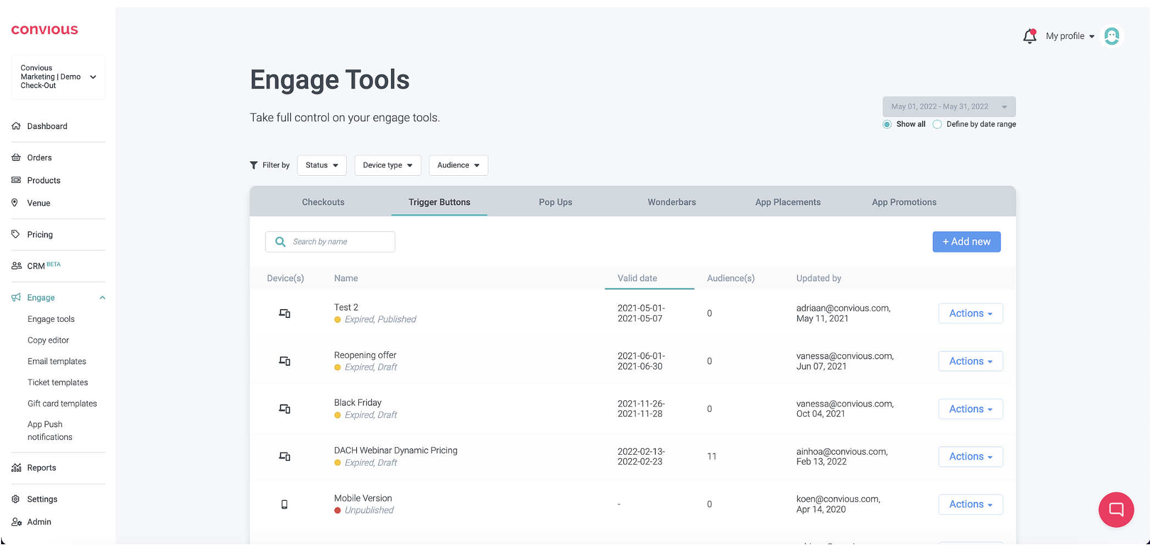Click the Venue location pin icon
The height and width of the screenshot is (547, 1150).
click(15, 203)
